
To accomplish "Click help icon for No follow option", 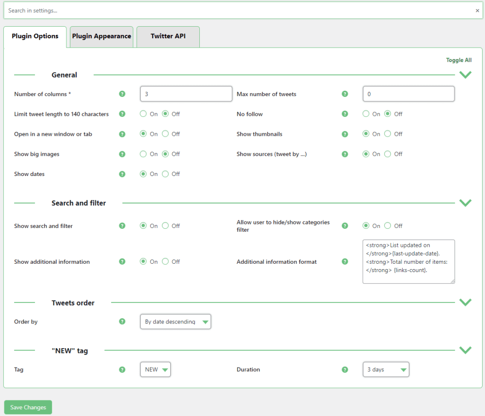I will point(345,114).
